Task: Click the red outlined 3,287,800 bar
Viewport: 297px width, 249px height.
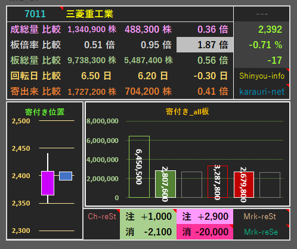Action: [x=218, y=182]
